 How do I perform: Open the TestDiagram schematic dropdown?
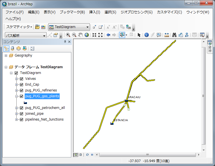87,27
